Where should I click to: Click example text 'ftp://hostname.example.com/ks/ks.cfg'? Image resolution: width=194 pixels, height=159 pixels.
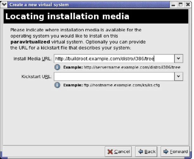tap(122, 85)
